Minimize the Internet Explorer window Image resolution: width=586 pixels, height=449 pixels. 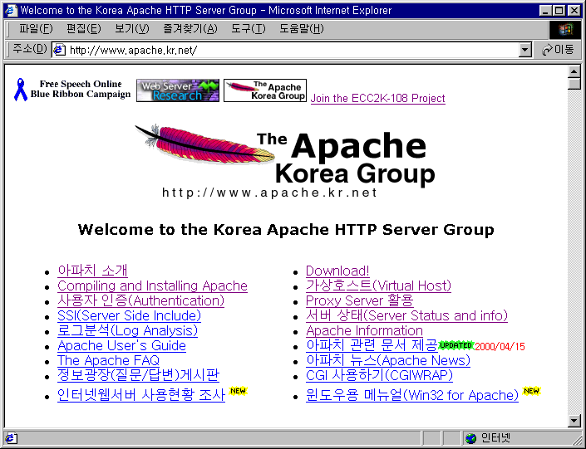tap(546, 11)
